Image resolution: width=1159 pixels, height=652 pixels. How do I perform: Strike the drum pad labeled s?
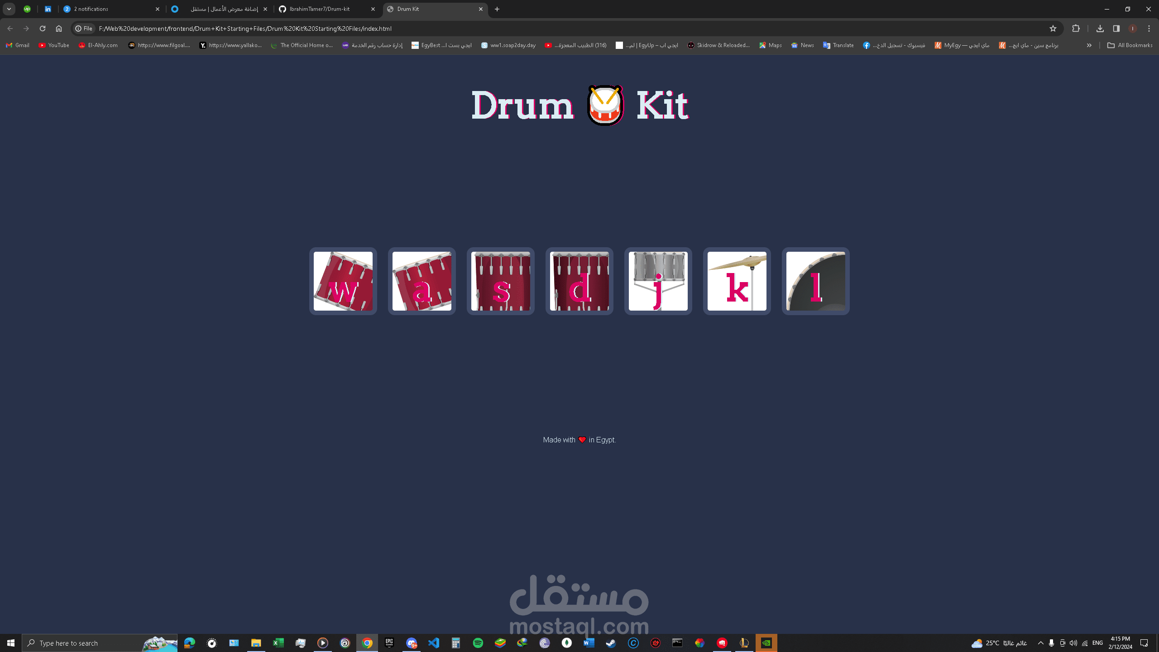coord(500,281)
